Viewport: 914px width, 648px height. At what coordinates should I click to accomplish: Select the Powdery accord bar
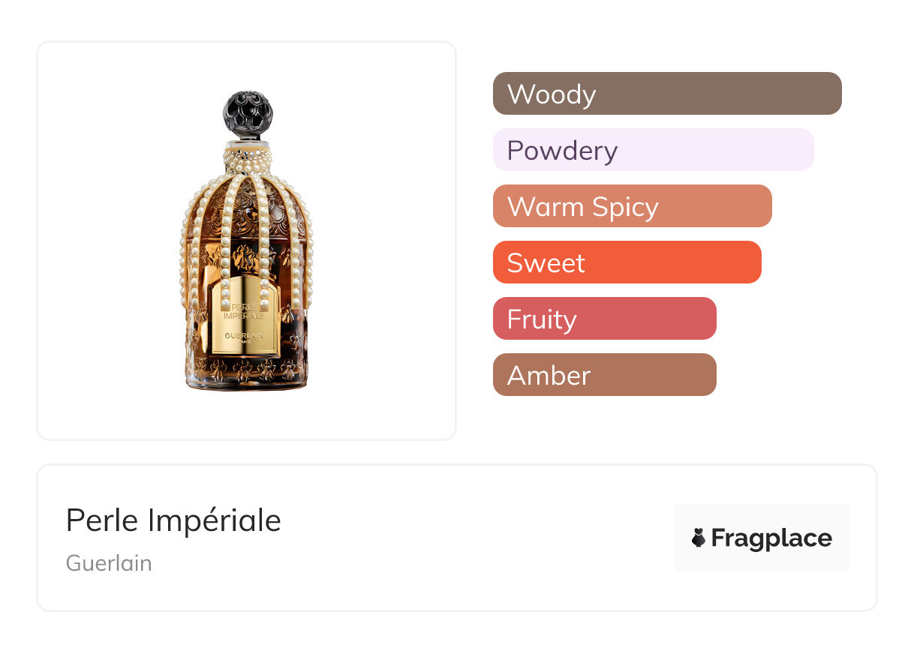point(653,150)
